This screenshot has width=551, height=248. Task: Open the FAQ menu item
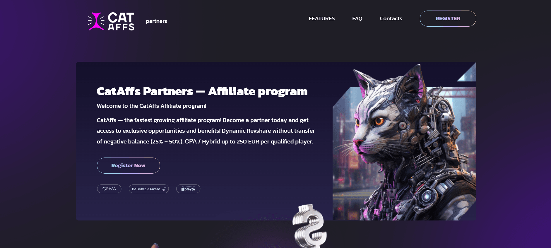(x=357, y=18)
